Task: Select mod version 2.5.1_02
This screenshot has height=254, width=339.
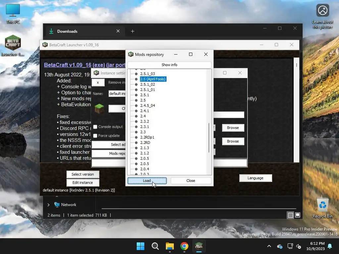Action: 147,84
